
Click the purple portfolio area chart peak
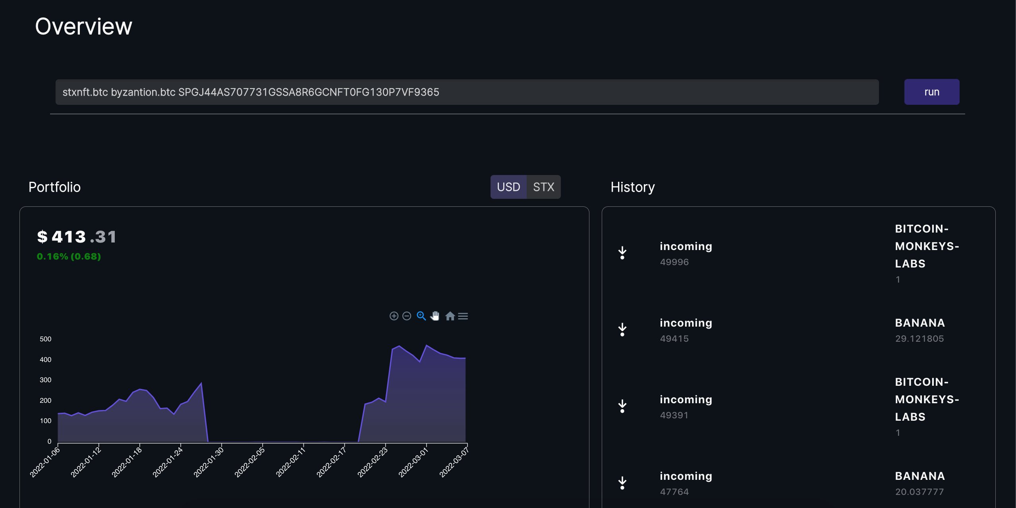(x=427, y=346)
